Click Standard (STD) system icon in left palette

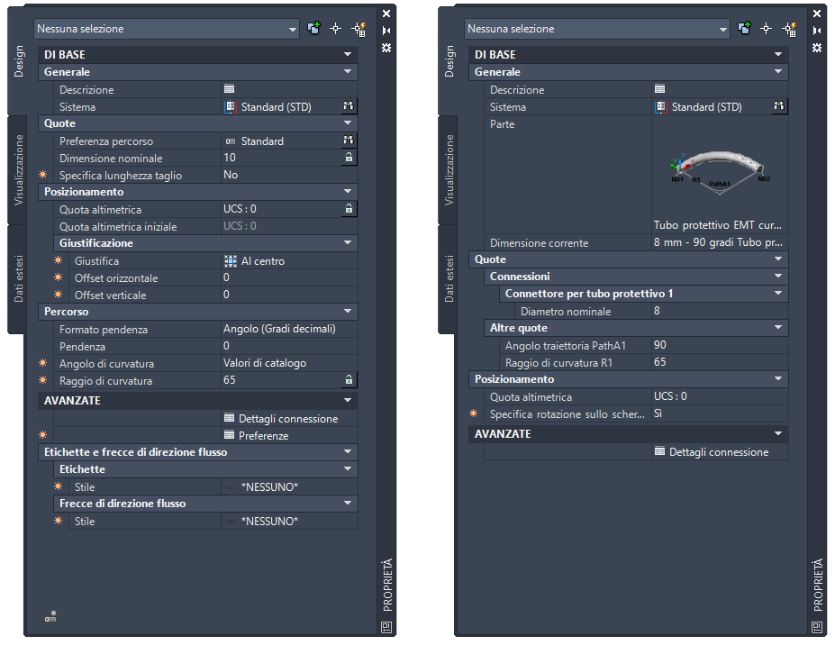[x=230, y=107]
